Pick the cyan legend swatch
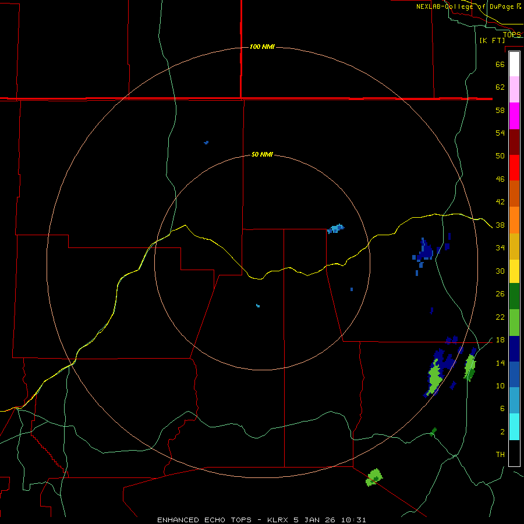The image size is (524, 524). click(514, 427)
